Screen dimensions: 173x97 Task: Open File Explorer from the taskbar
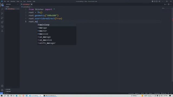[20, 96]
